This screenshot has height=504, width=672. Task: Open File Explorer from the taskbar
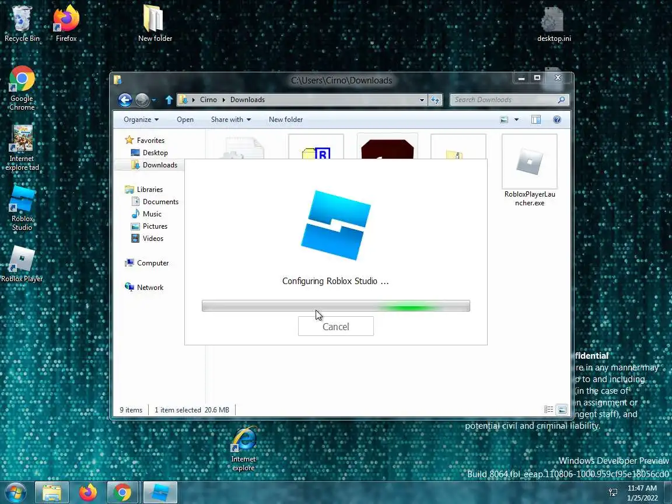(x=51, y=492)
